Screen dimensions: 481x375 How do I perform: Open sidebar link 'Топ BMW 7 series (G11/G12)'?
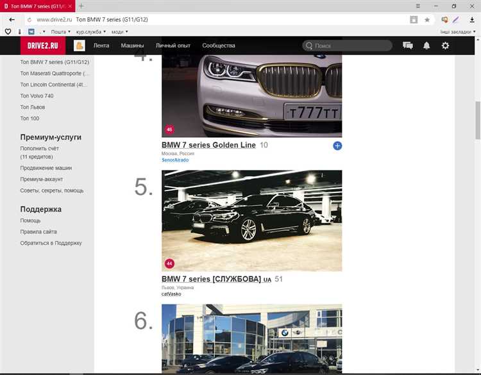coord(55,62)
